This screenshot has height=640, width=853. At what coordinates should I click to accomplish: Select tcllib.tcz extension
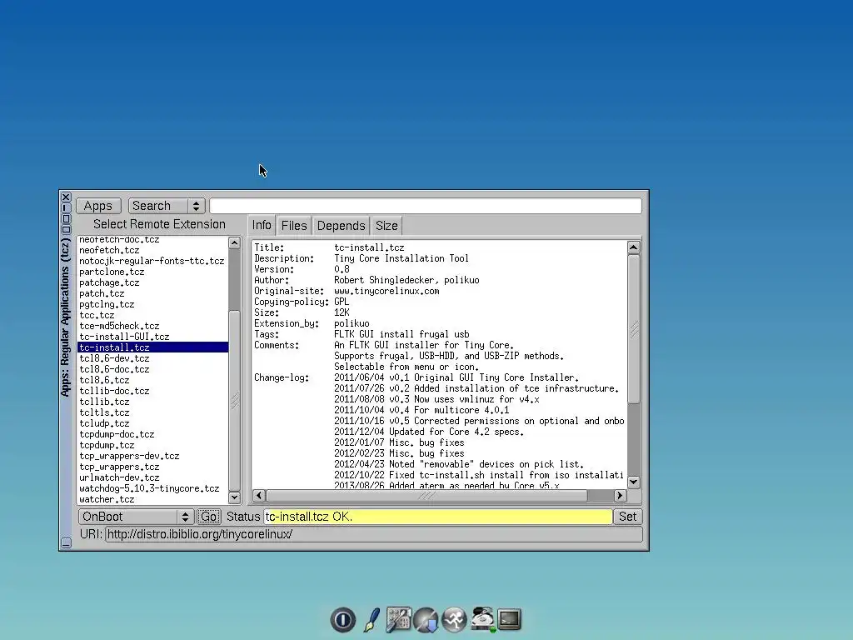click(x=152, y=402)
